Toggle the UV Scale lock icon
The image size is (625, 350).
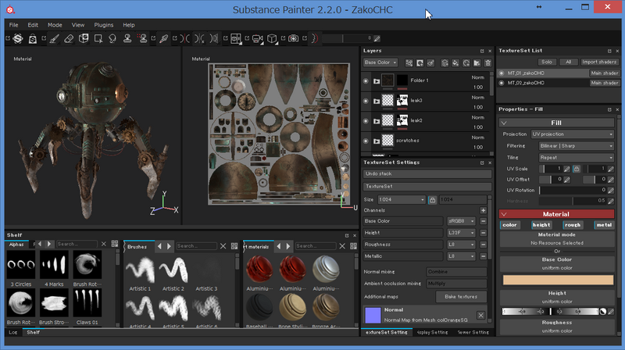coord(577,169)
